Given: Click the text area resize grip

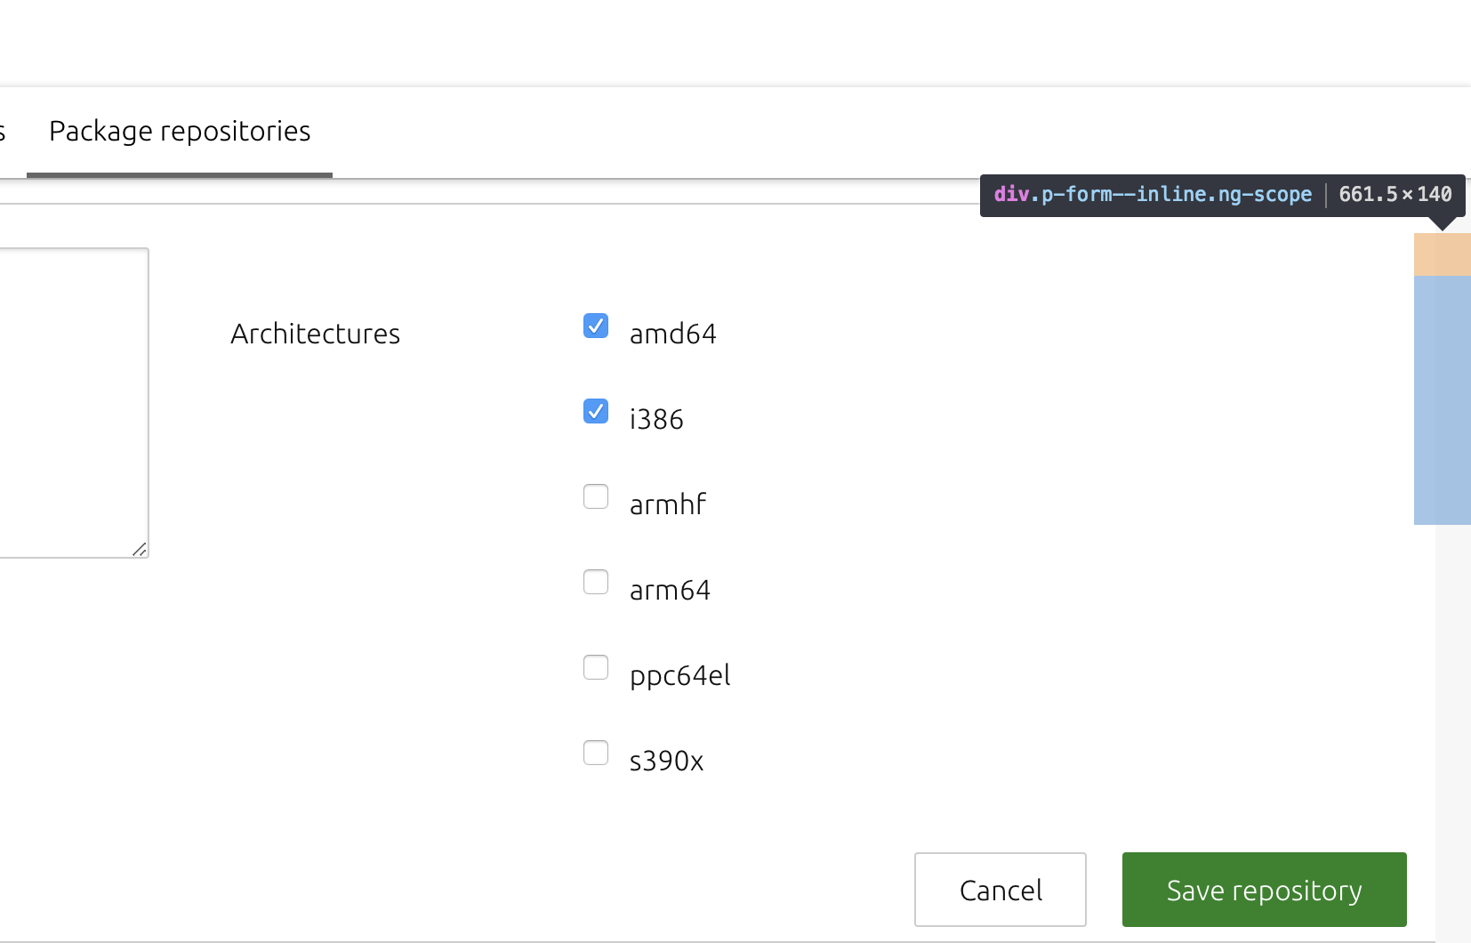Looking at the screenshot, I should pyautogui.click(x=140, y=550).
